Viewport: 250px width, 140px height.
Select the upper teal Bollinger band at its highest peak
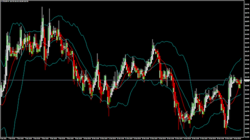coord(59,16)
